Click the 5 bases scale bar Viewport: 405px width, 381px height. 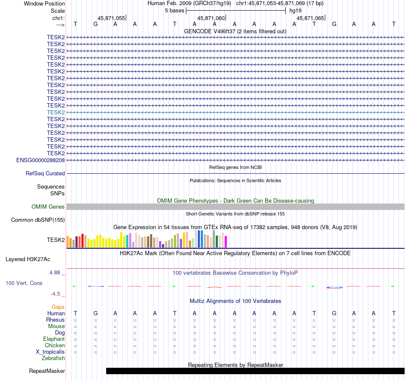[236, 11]
